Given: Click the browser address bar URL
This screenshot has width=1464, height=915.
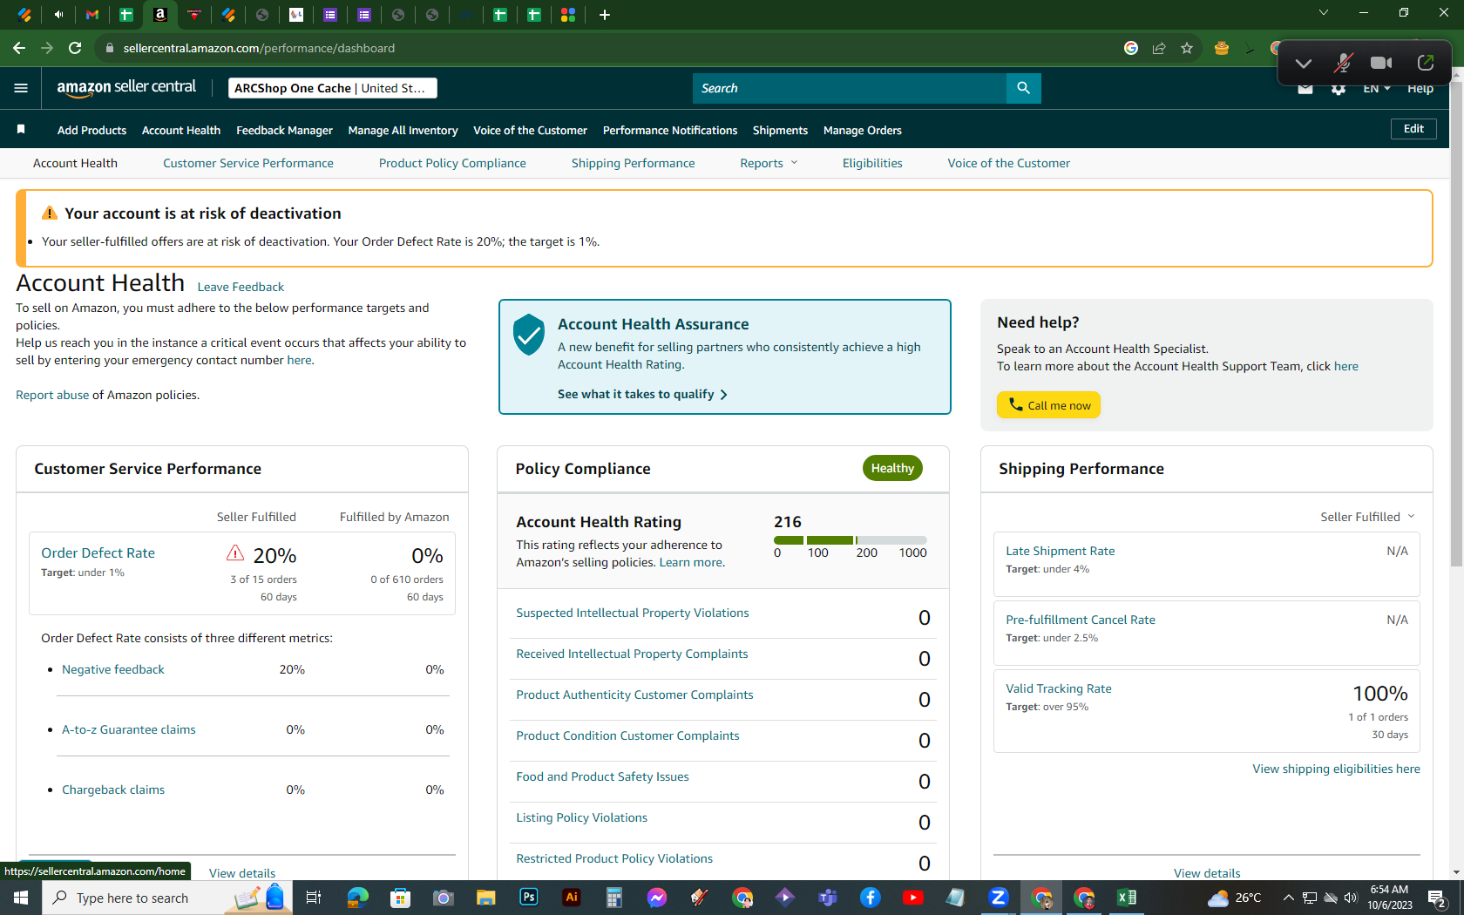Looking at the screenshot, I should 259,48.
